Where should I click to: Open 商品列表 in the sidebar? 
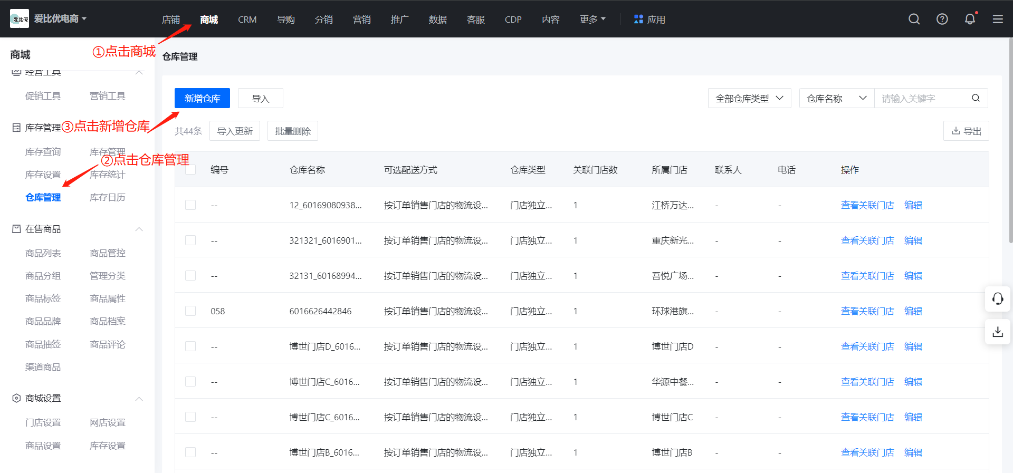pyautogui.click(x=43, y=253)
